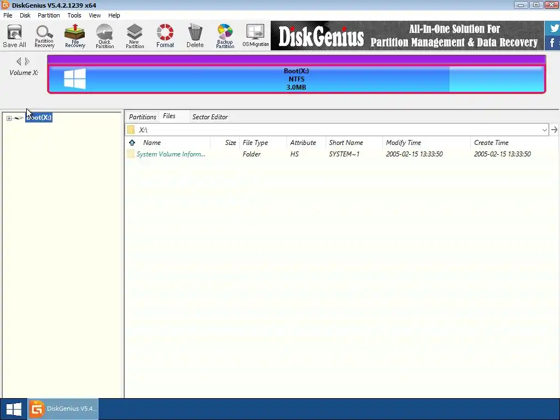Open the path dropdown arrow
560x420 pixels.
coord(544,130)
